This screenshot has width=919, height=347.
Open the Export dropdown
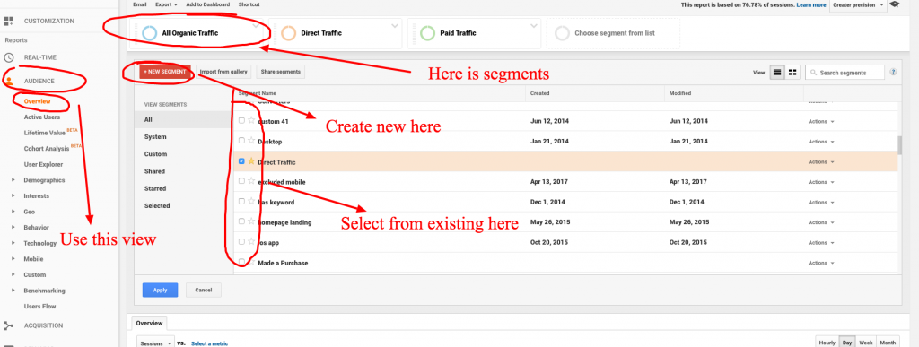pos(166,4)
